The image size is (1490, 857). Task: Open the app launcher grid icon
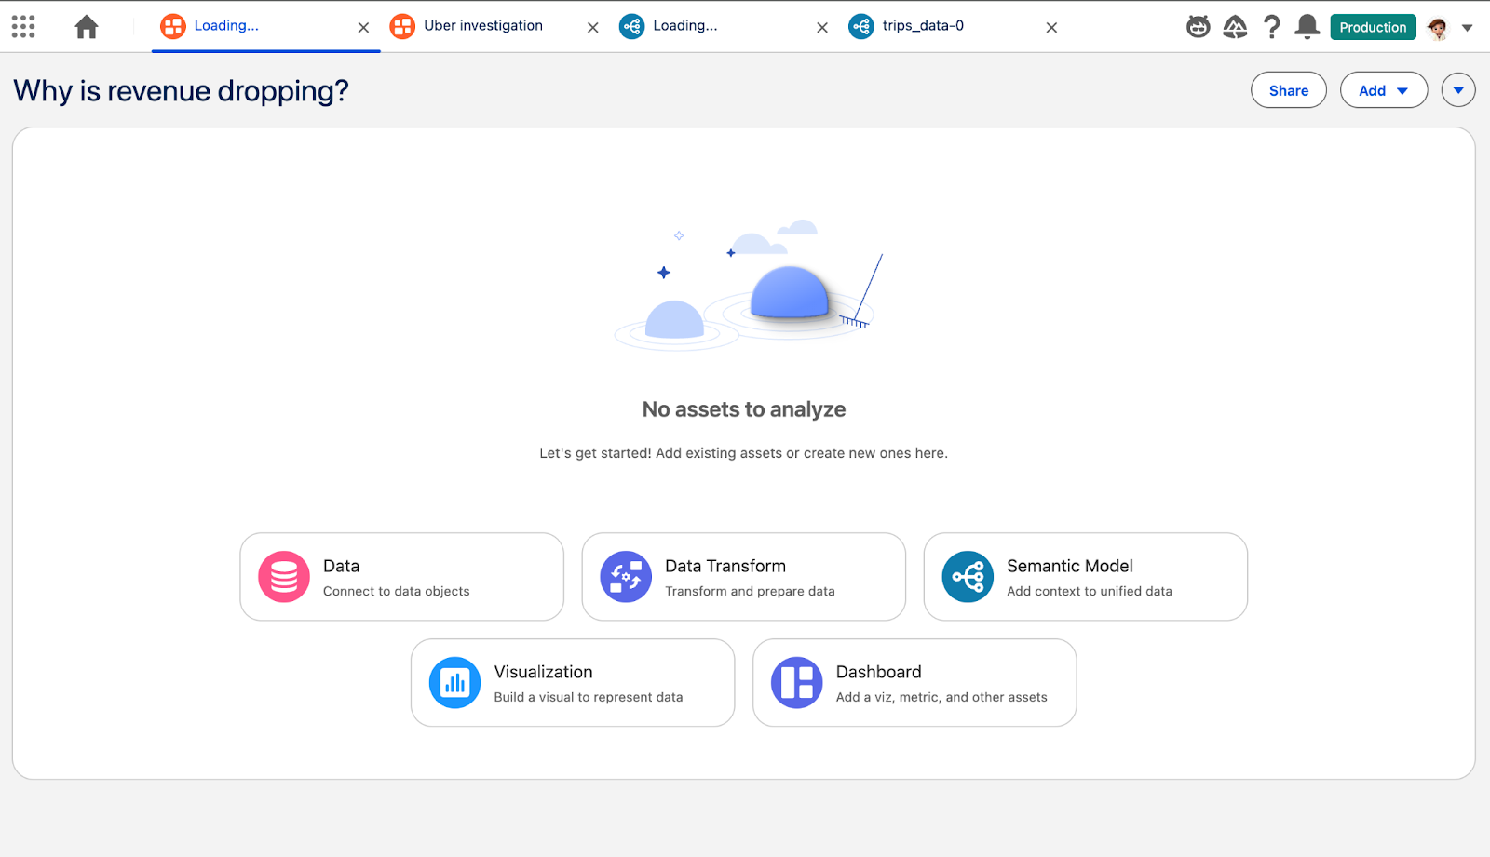pos(23,27)
